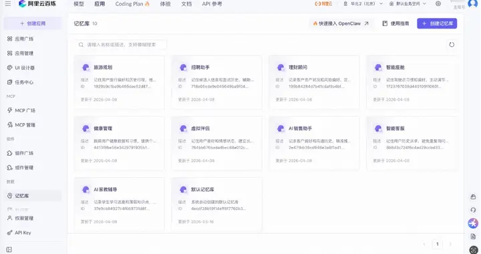Open the Coding Plan menu item
The image size is (481, 254).
pyautogui.click(x=132, y=4)
